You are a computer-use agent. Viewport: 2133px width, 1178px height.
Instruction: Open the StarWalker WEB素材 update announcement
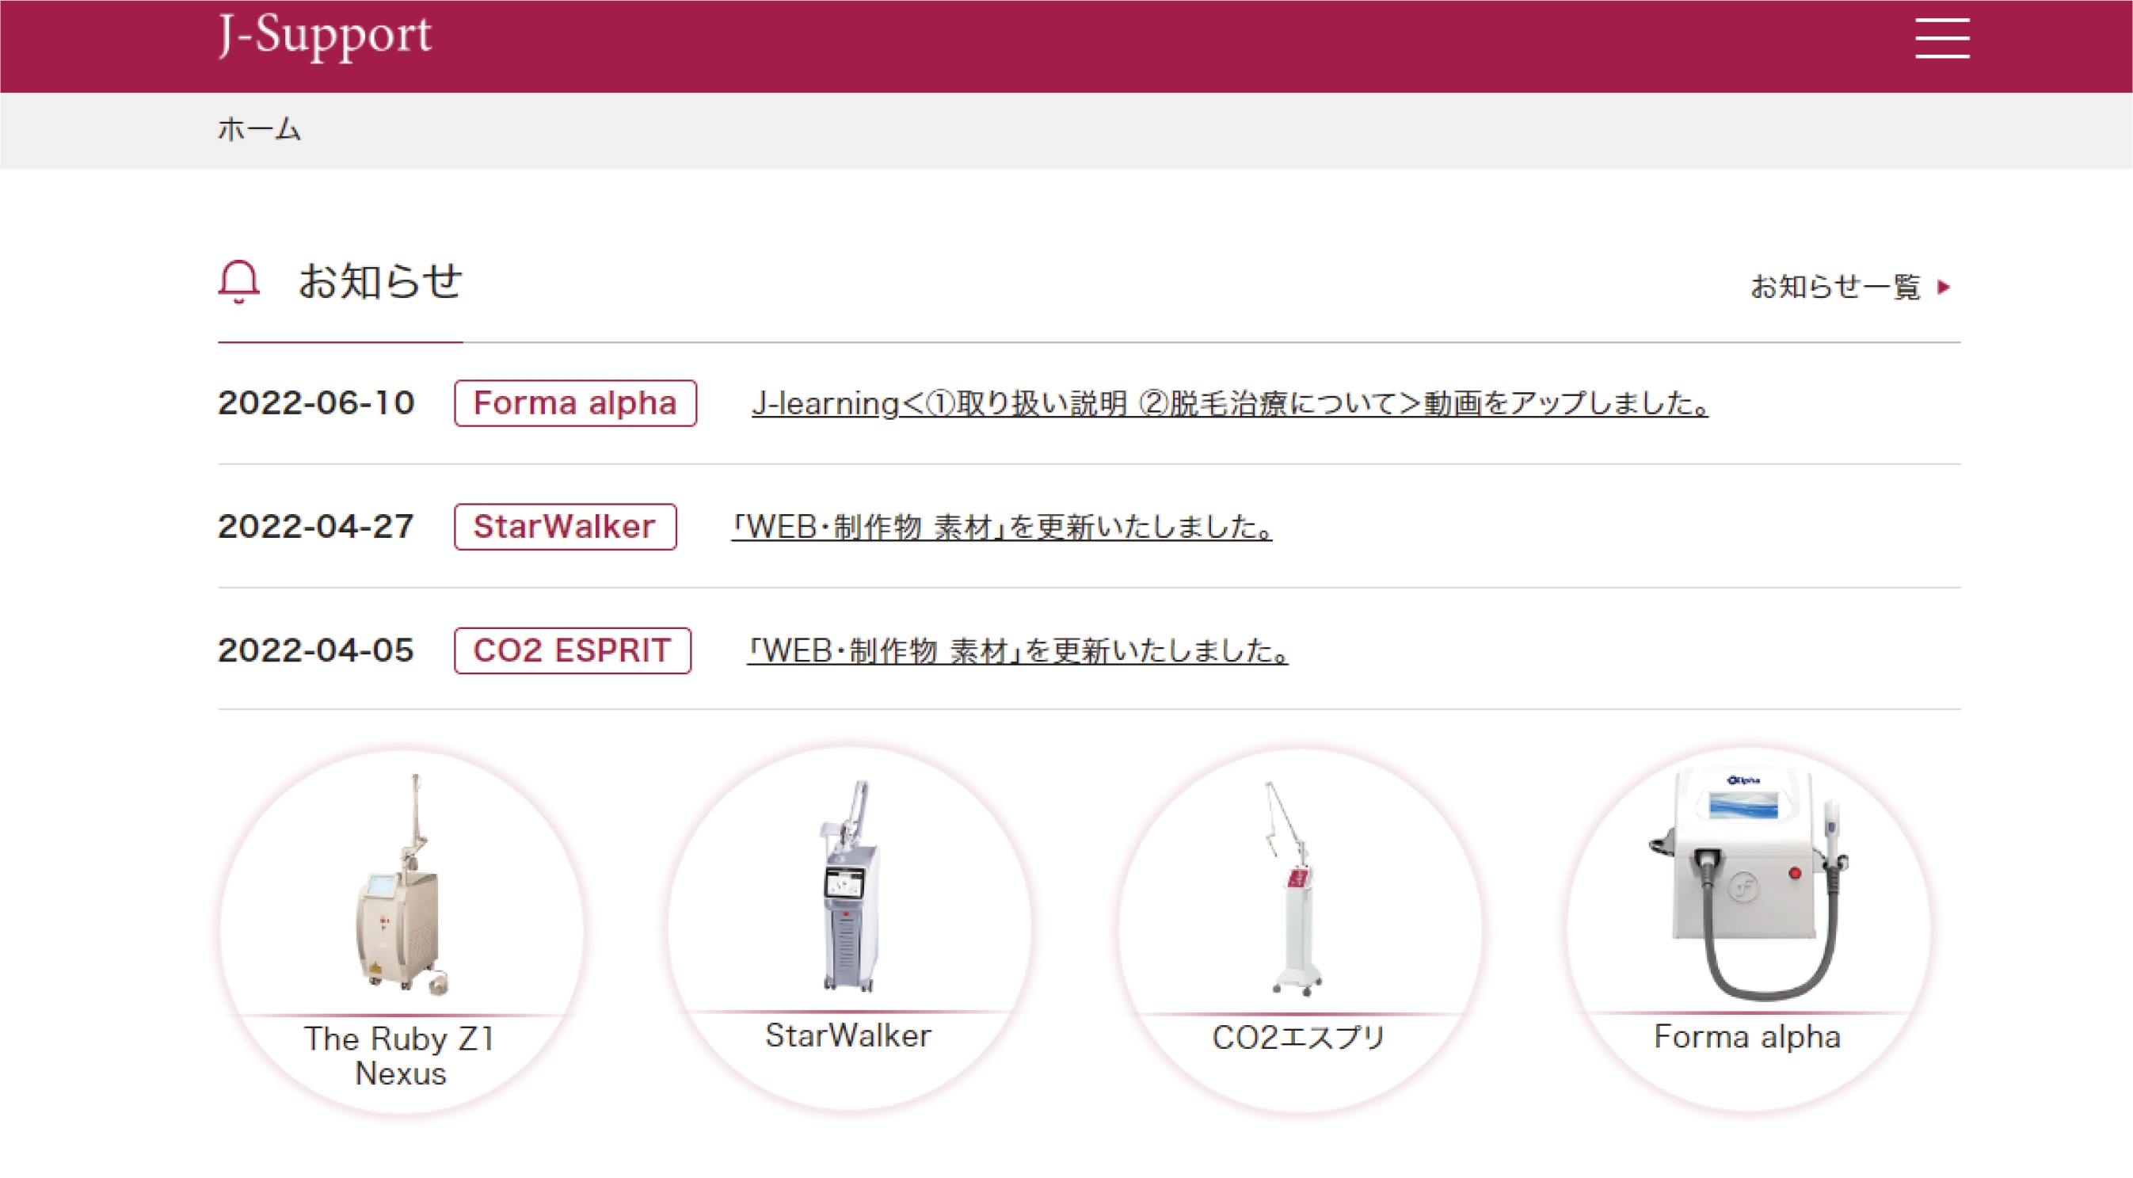click(x=1001, y=528)
